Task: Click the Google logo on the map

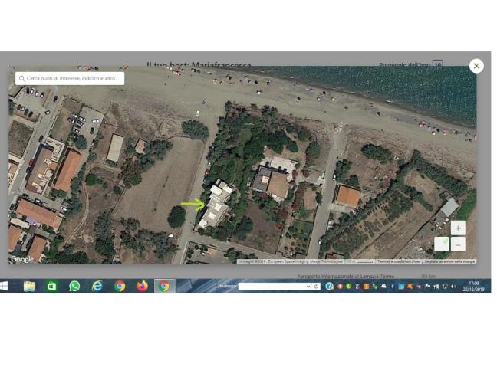Action: [x=21, y=259]
